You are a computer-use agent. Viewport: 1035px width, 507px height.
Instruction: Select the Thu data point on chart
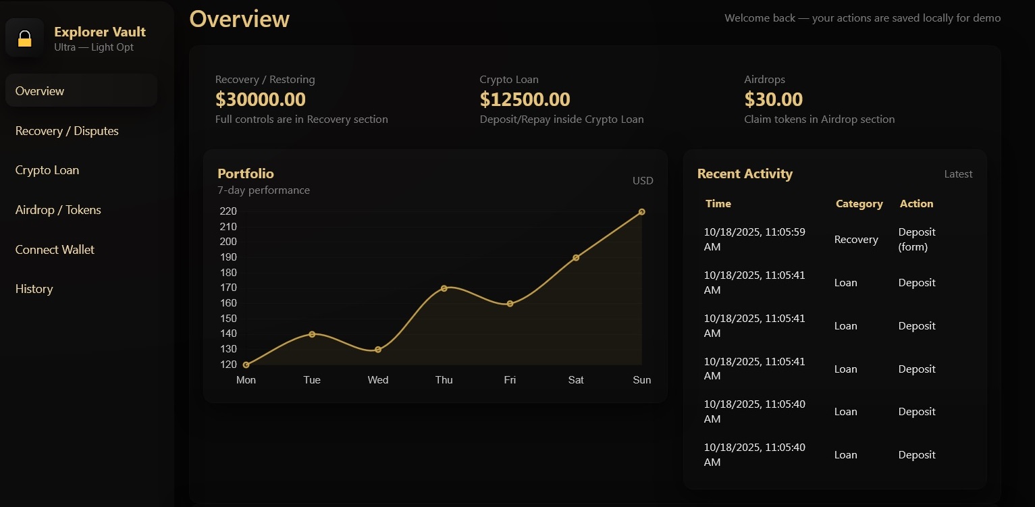[444, 288]
